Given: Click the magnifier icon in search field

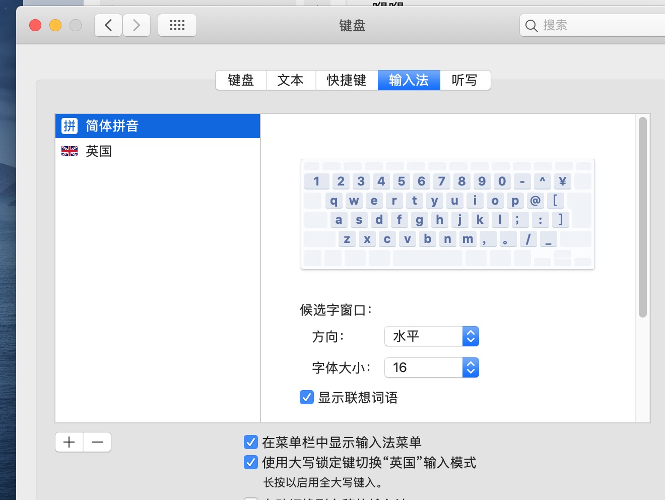Looking at the screenshot, I should (531, 26).
